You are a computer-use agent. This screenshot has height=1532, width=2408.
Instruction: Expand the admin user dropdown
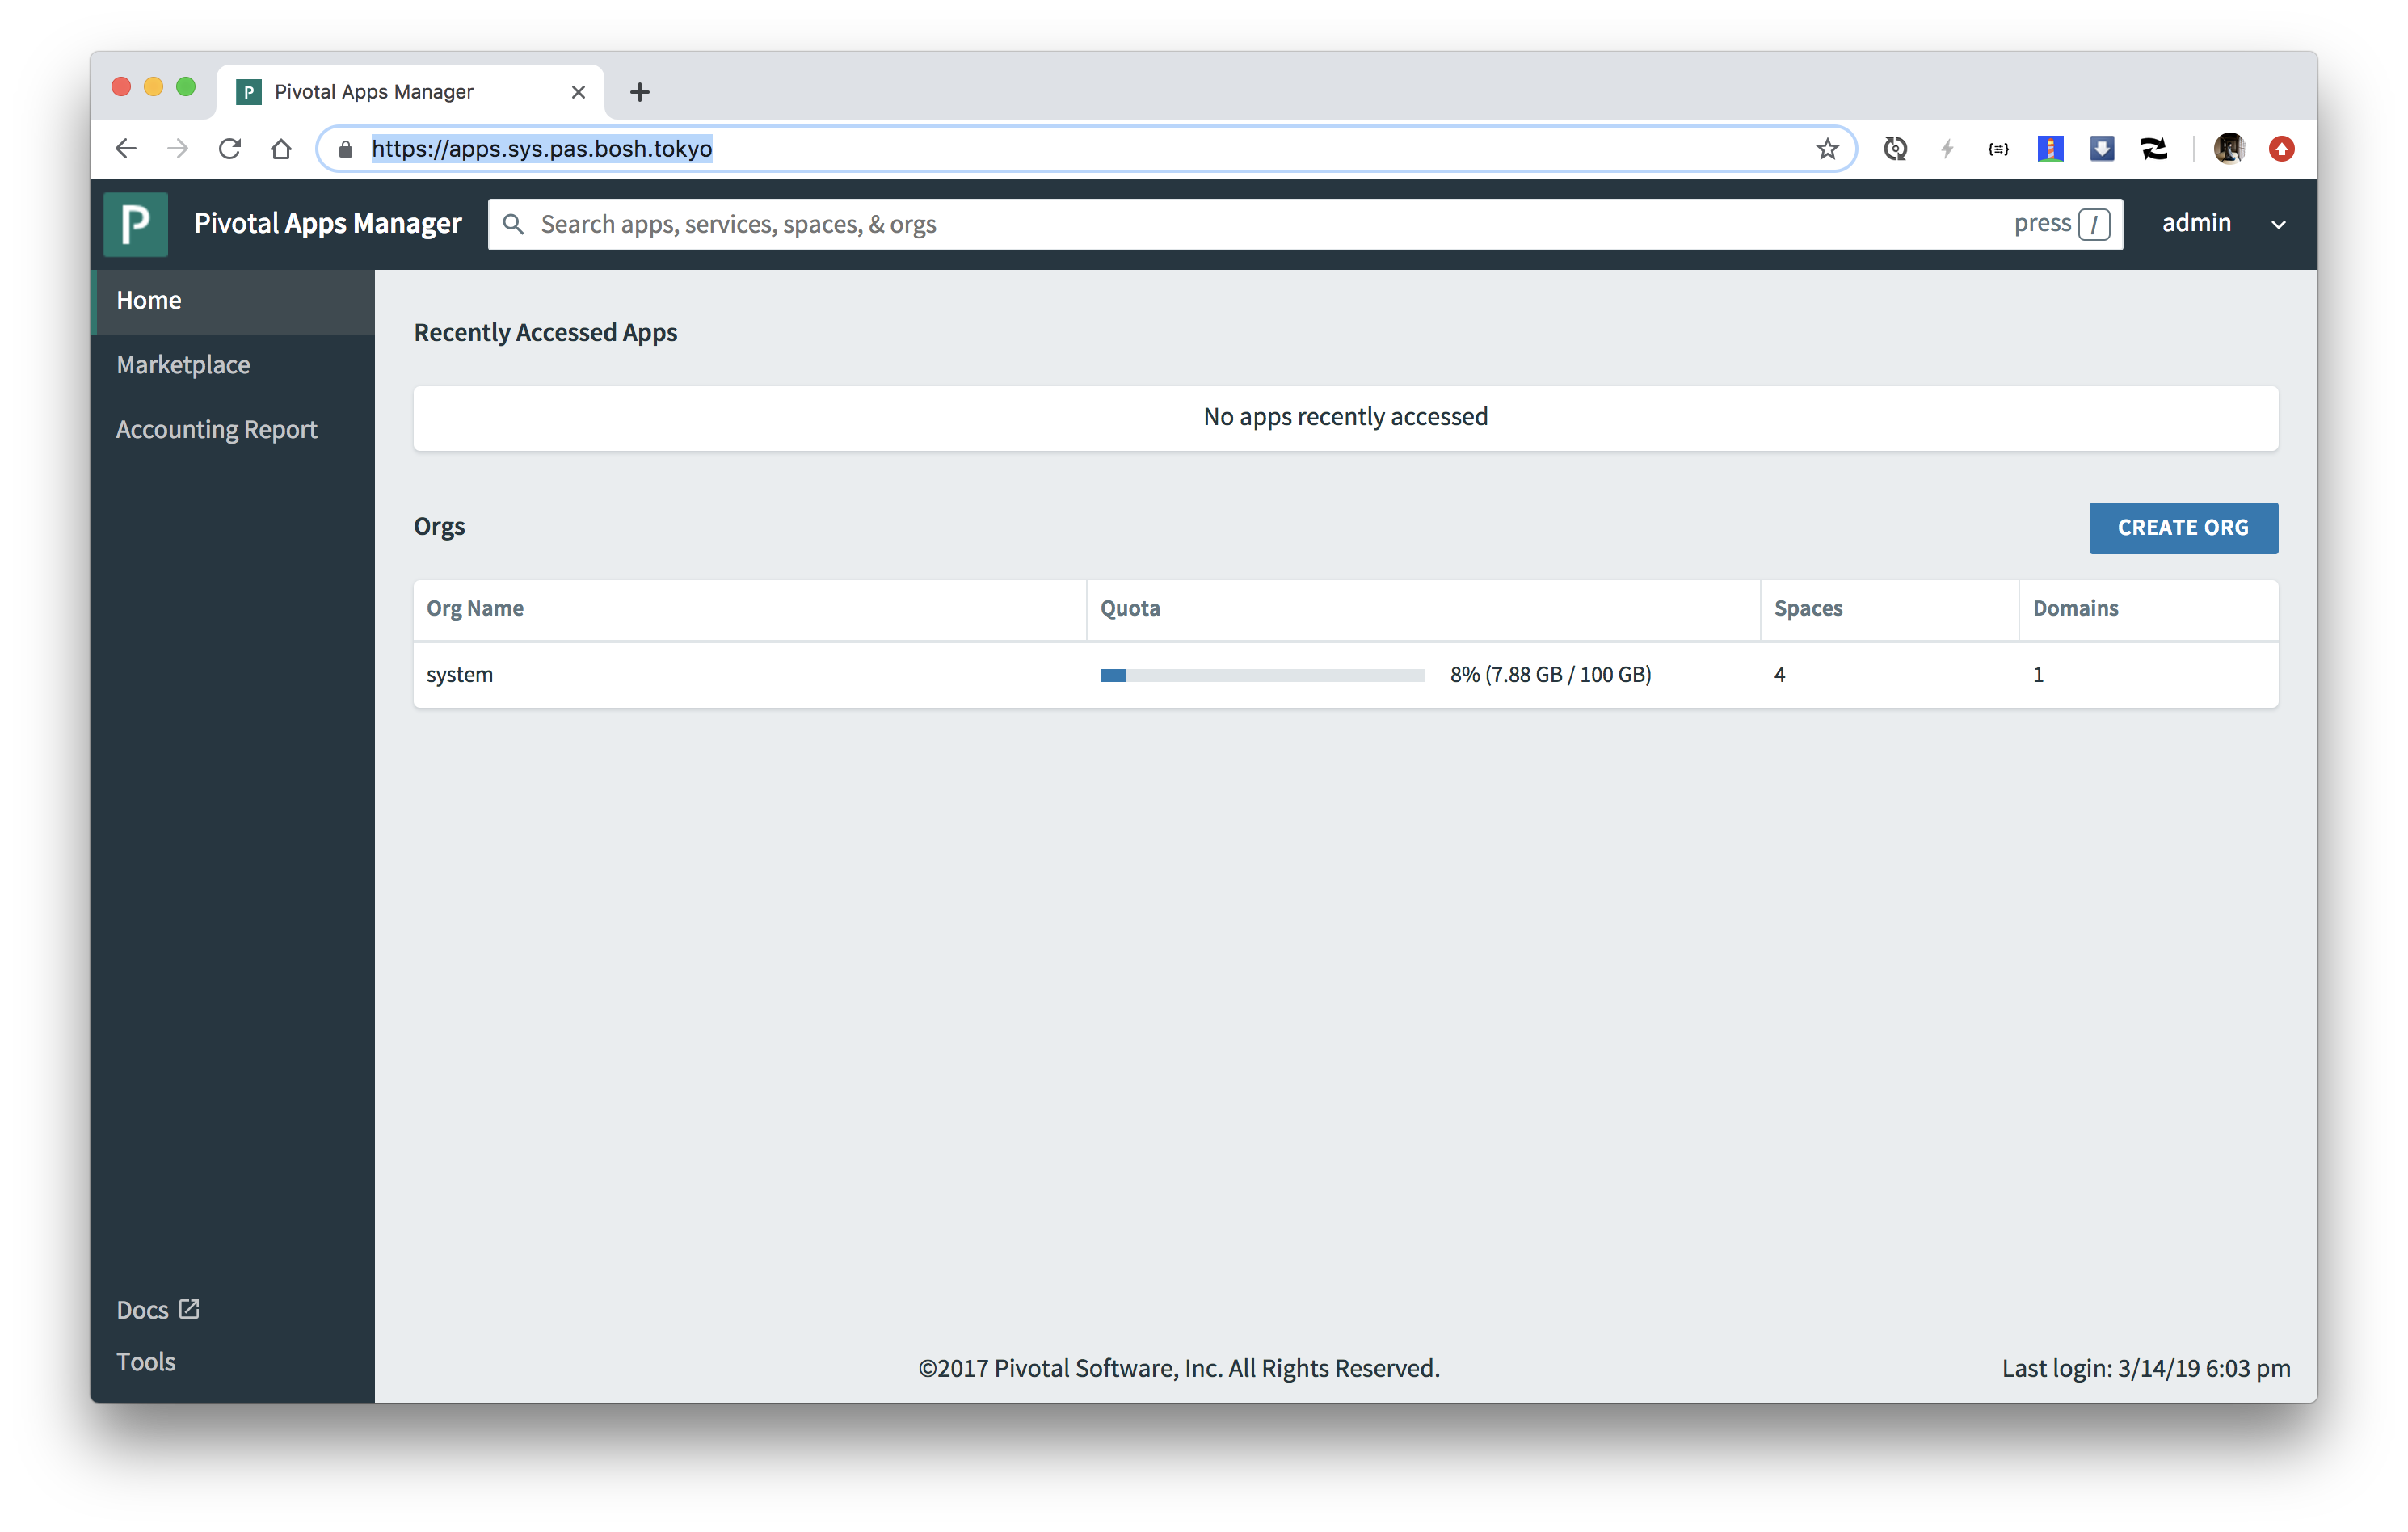click(x=2278, y=224)
